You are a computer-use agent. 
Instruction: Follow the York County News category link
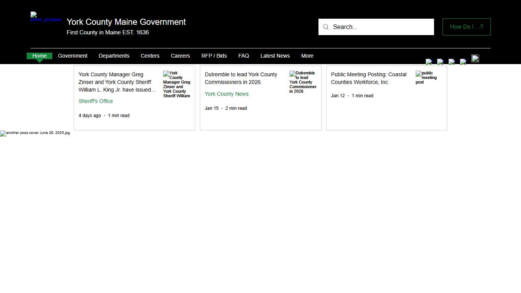[x=227, y=94]
